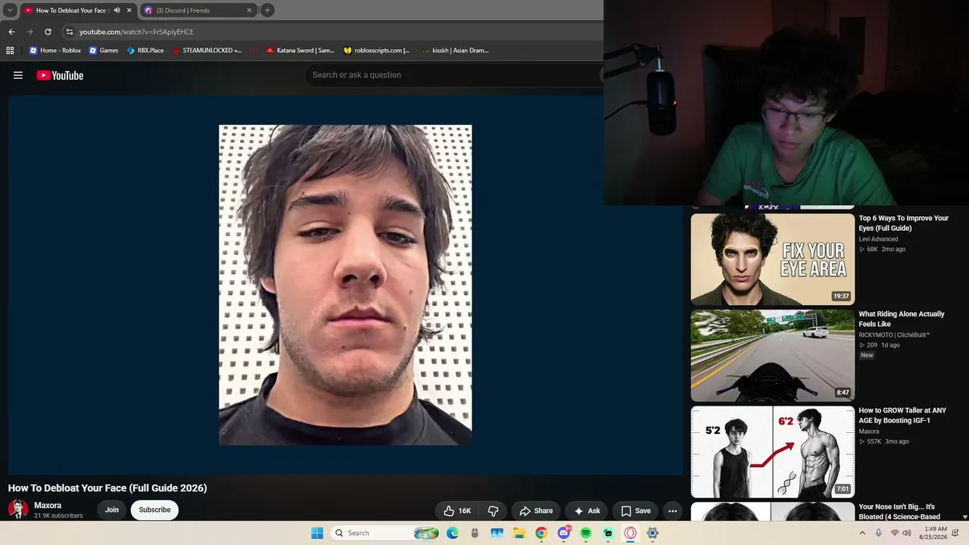
Task: Dislike the video
Action: point(493,511)
